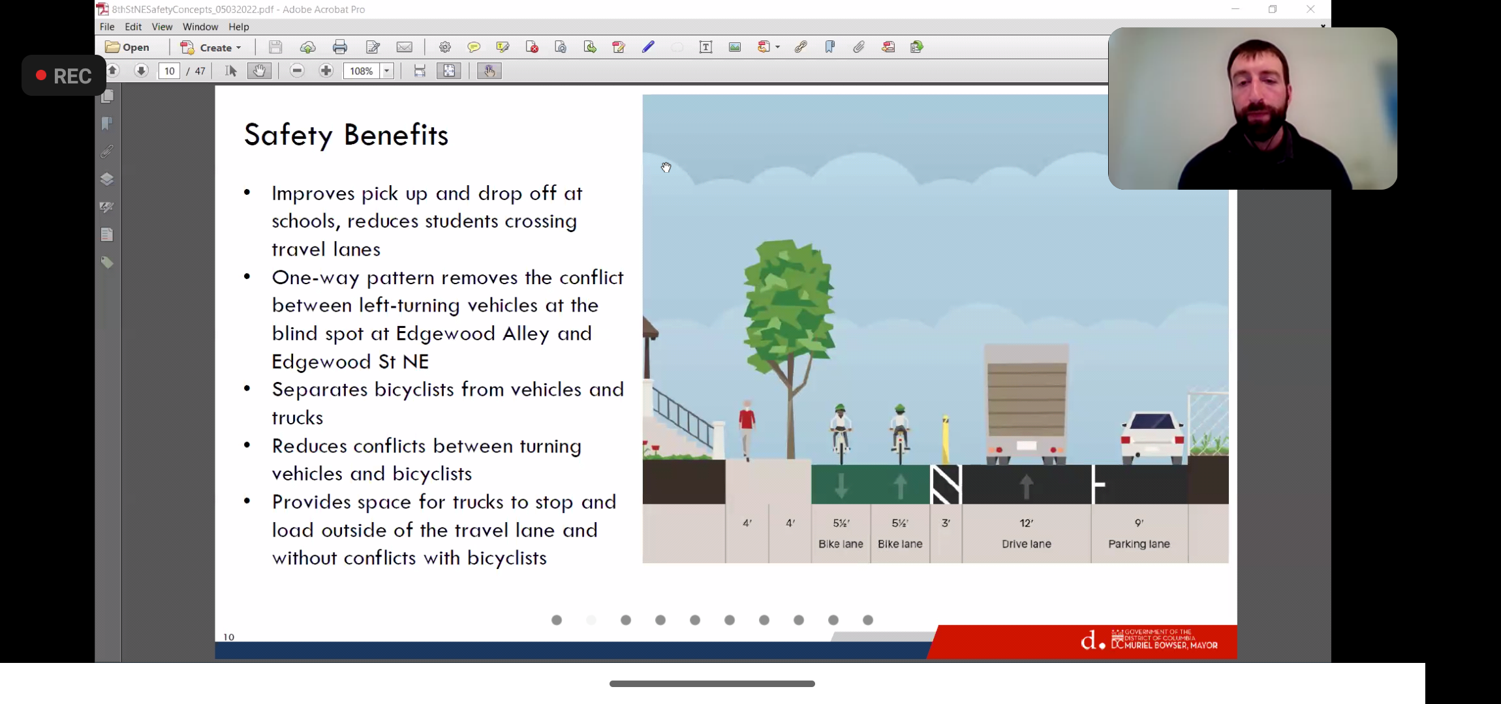The image size is (1501, 704).
Task: Click the Insert Link chain icon
Action: click(x=801, y=47)
